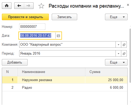This screenshot has width=131, height=105.
Task: Close the Расходы компании document tab
Action: tap(128, 5)
